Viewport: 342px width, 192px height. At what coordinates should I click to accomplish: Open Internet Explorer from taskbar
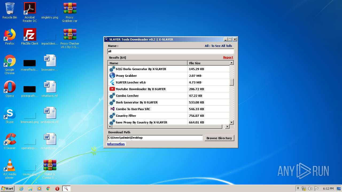[21, 189]
